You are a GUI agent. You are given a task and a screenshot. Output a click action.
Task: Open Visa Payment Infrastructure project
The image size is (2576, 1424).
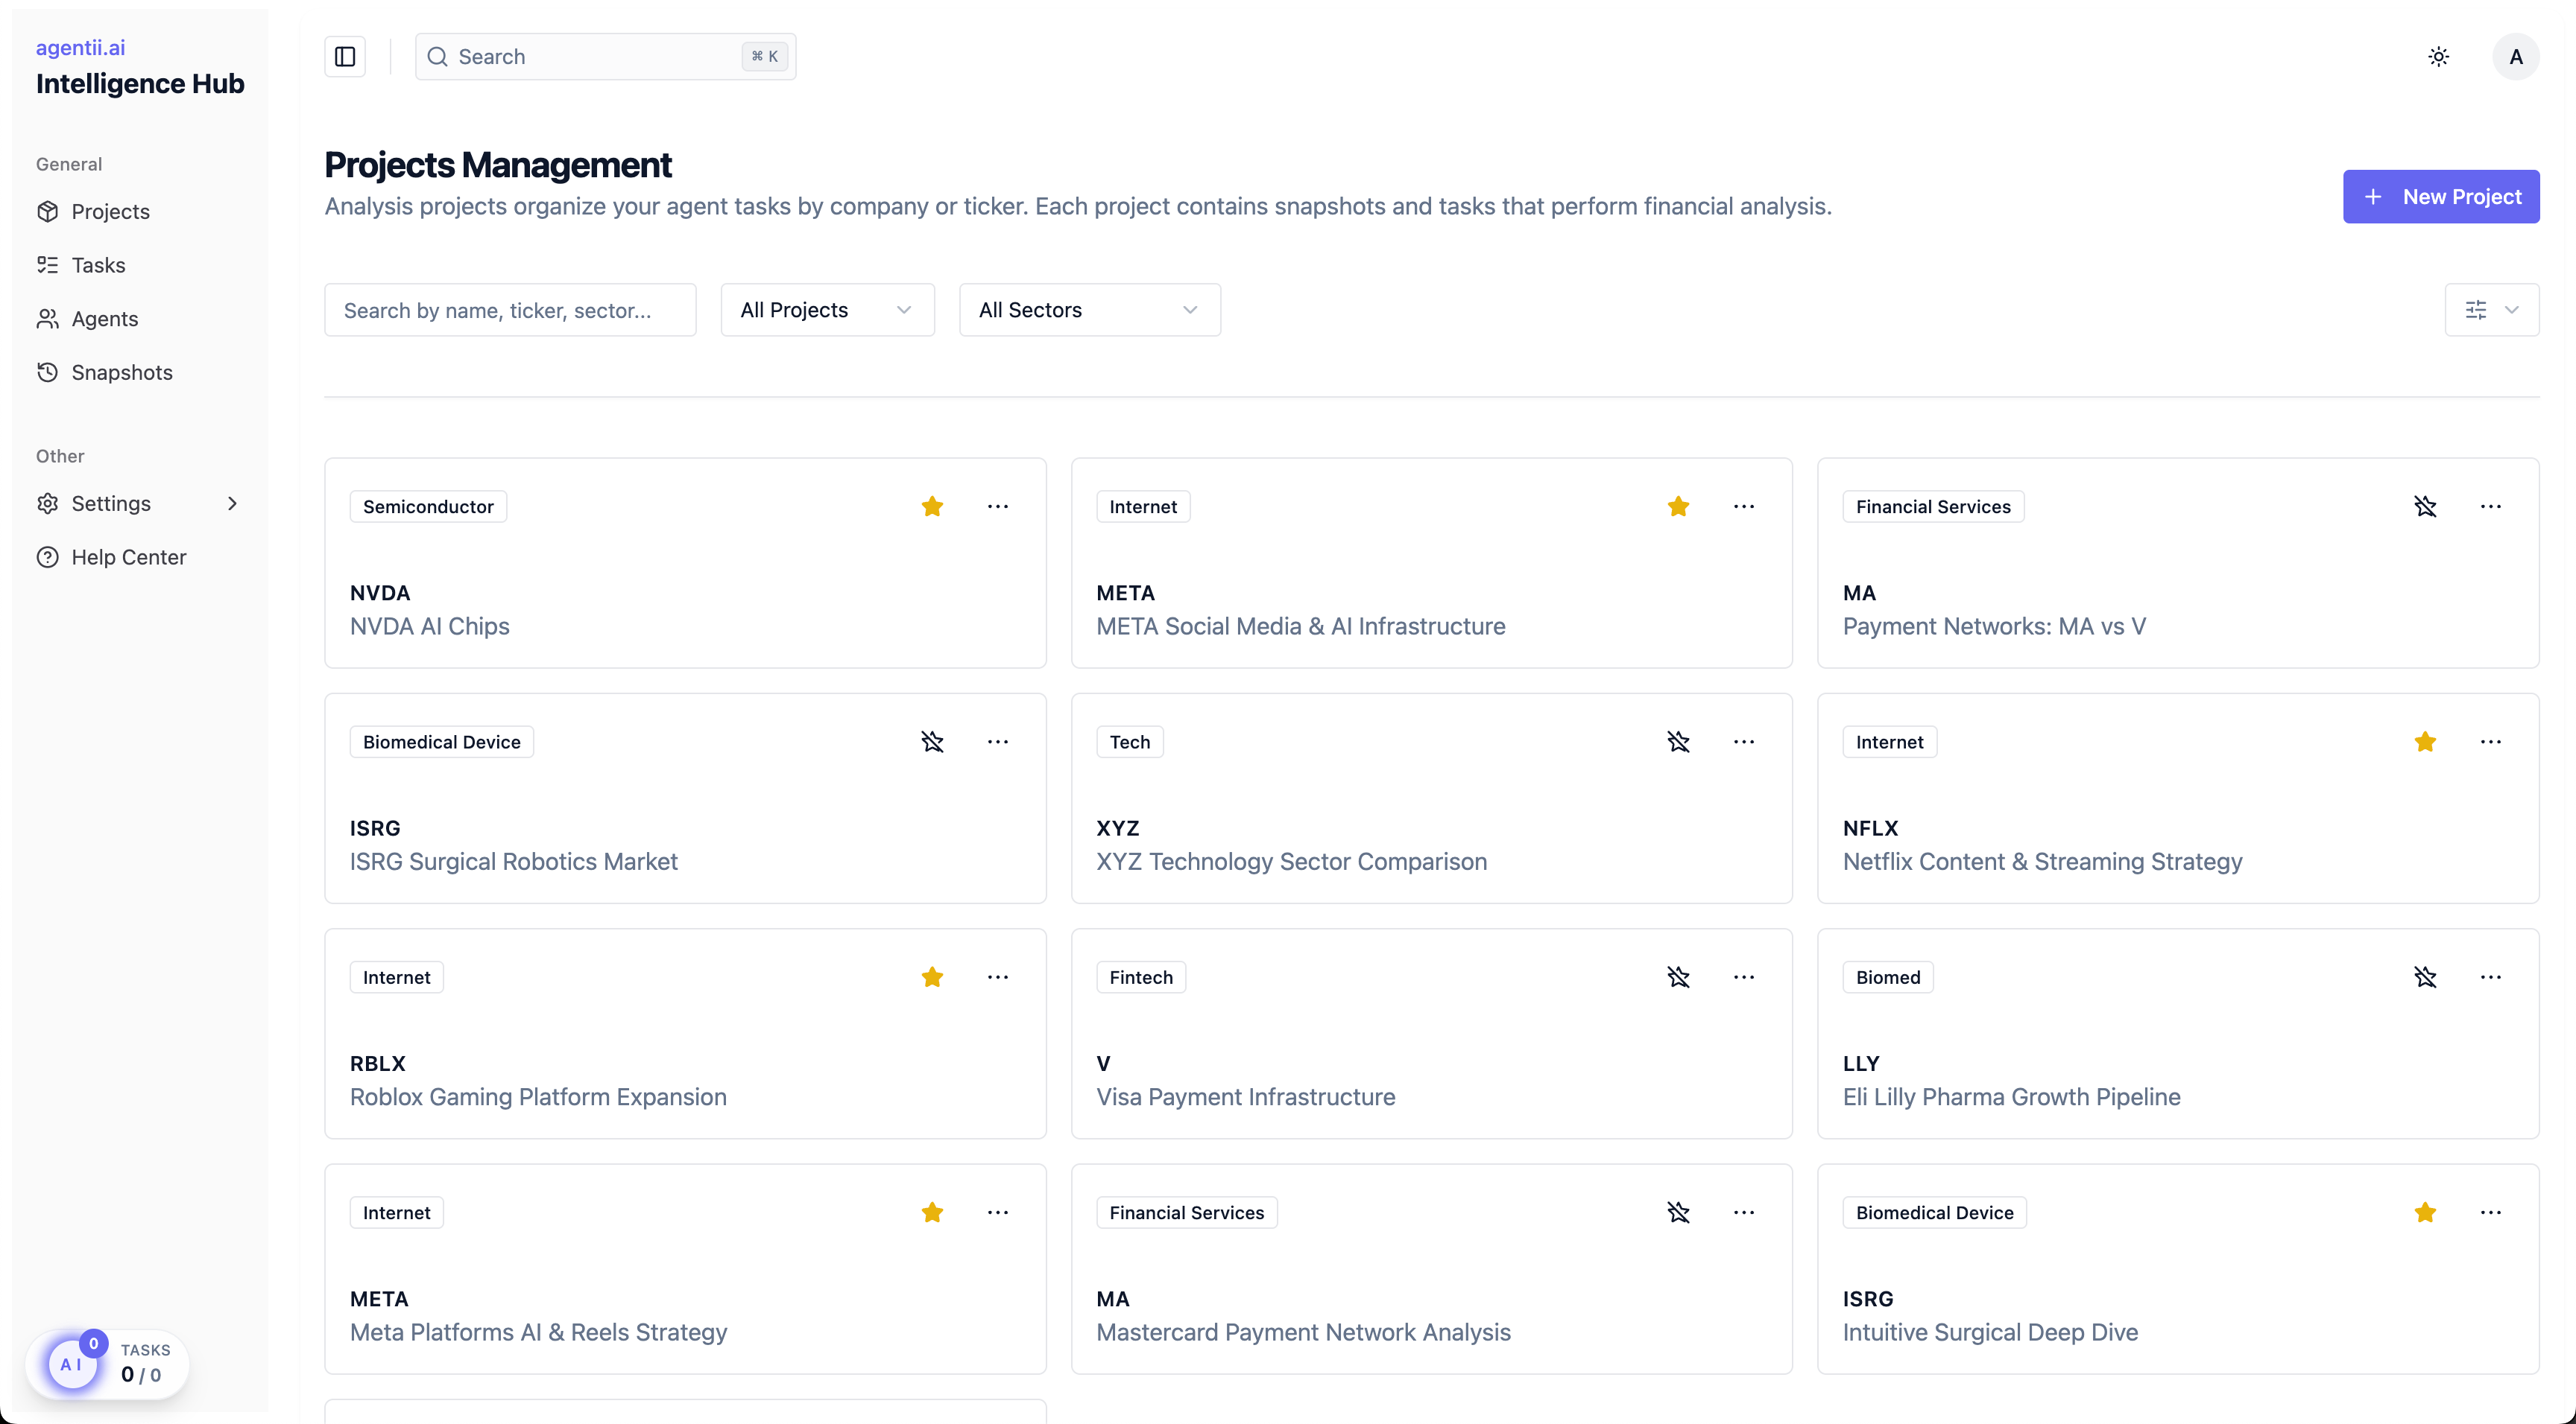coord(1245,1097)
